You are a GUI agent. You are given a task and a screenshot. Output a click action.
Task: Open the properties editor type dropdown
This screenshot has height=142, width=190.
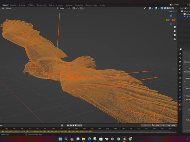pyautogui.click(x=181, y=49)
